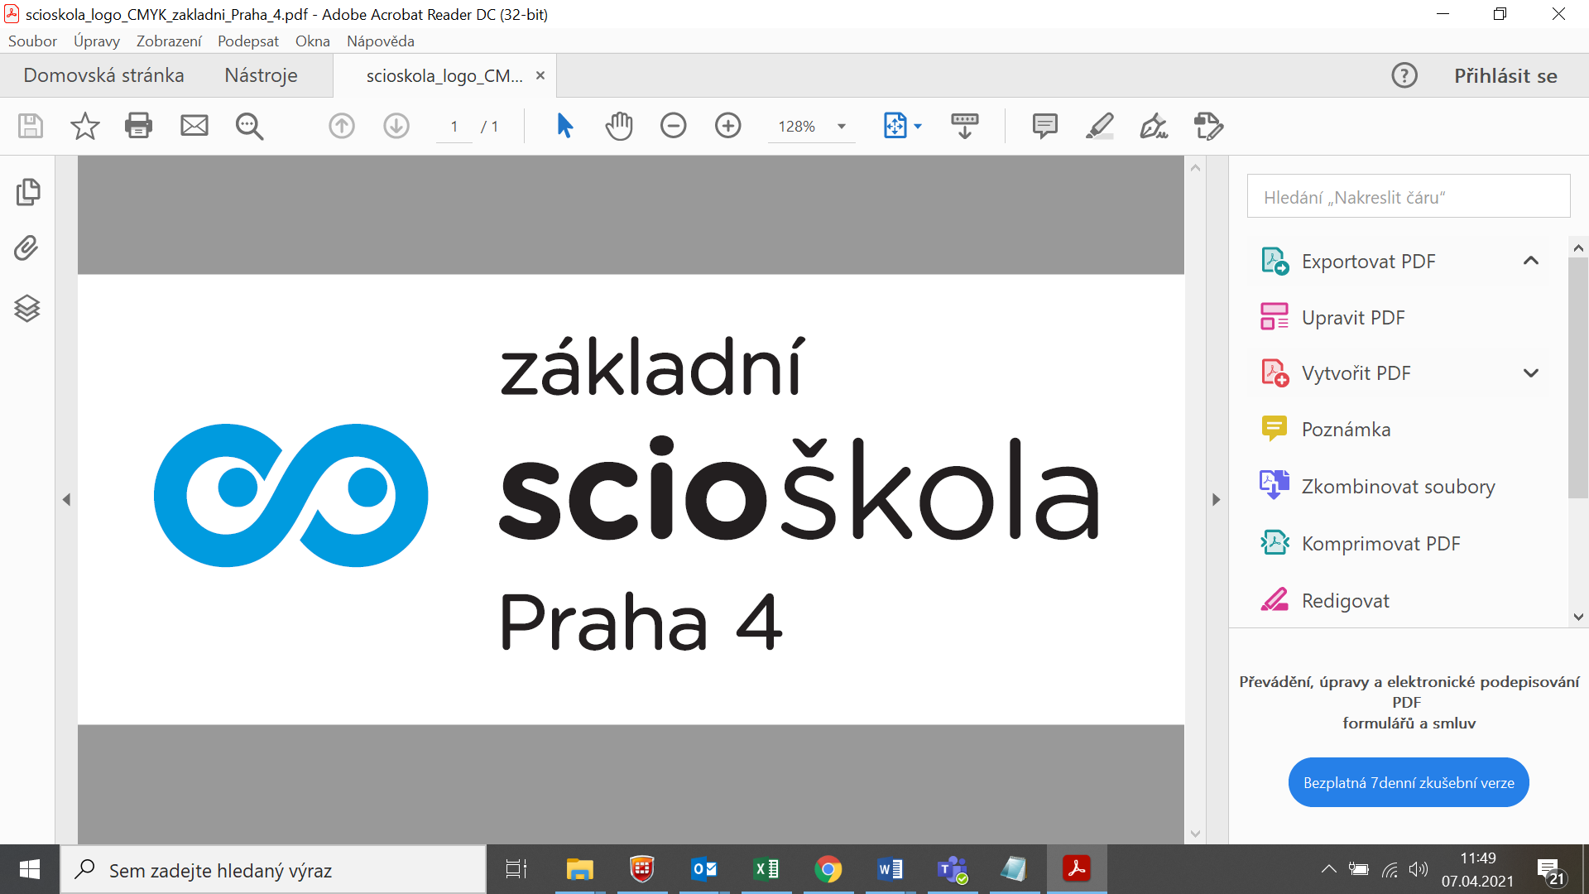
Task: Click the tools pane scroll down arrow
Action: (1578, 617)
